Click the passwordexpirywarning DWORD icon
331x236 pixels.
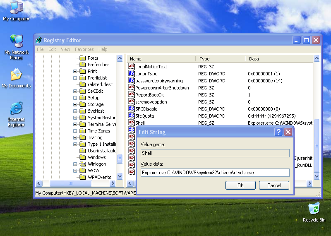[131, 80]
